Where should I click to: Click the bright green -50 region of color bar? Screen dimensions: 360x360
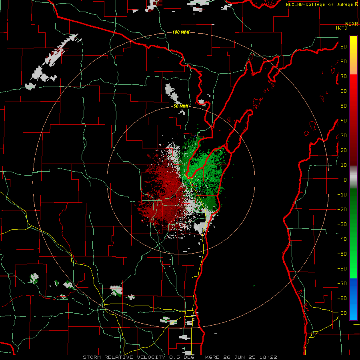pyautogui.click(x=353, y=254)
